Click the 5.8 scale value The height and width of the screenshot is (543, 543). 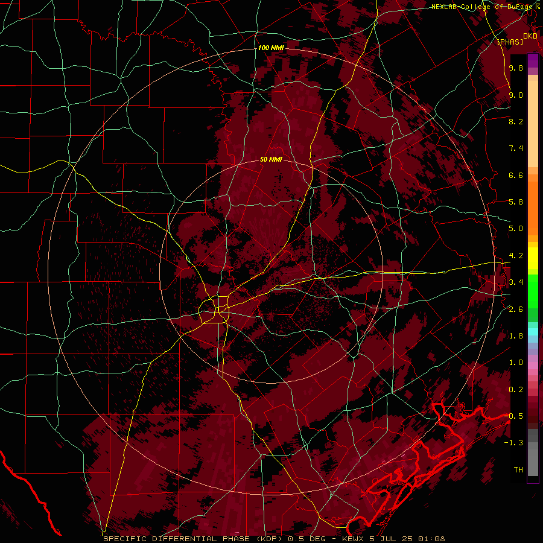click(x=516, y=202)
